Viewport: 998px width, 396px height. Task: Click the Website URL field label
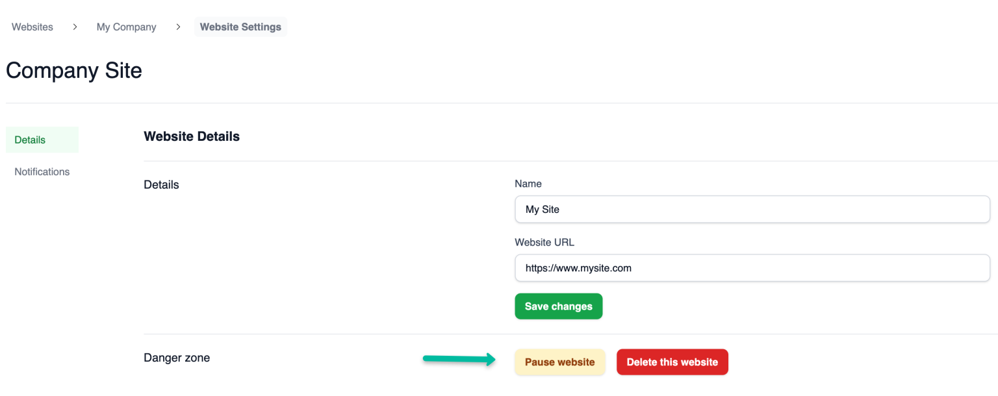tap(544, 242)
